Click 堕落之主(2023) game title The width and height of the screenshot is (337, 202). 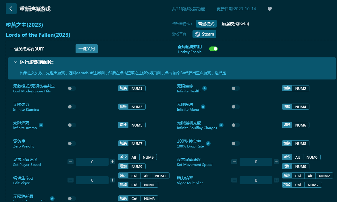[24, 25]
